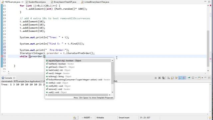The height and width of the screenshot is (120, 213).
Task: Click the 'Tree: 1 3 10 10' console output
Action: pos(23,84)
